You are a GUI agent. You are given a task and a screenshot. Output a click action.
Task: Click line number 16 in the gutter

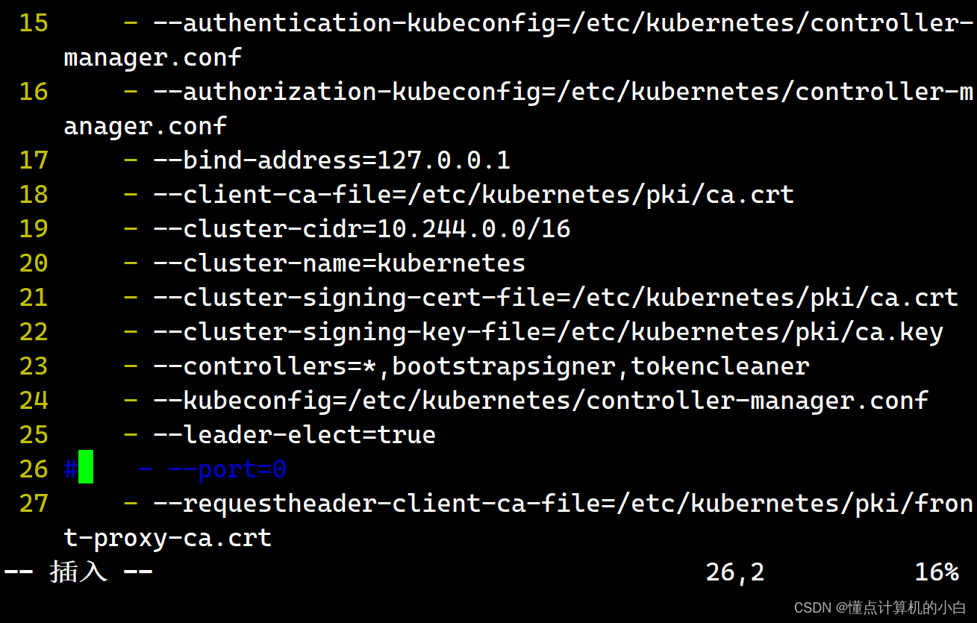[x=34, y=93]
